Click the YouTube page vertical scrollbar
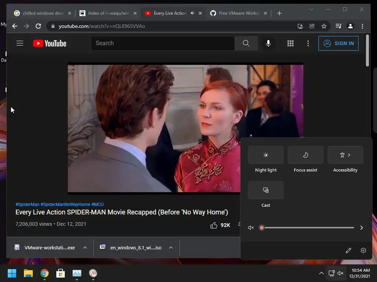377x282 pixels. point(367,50)
